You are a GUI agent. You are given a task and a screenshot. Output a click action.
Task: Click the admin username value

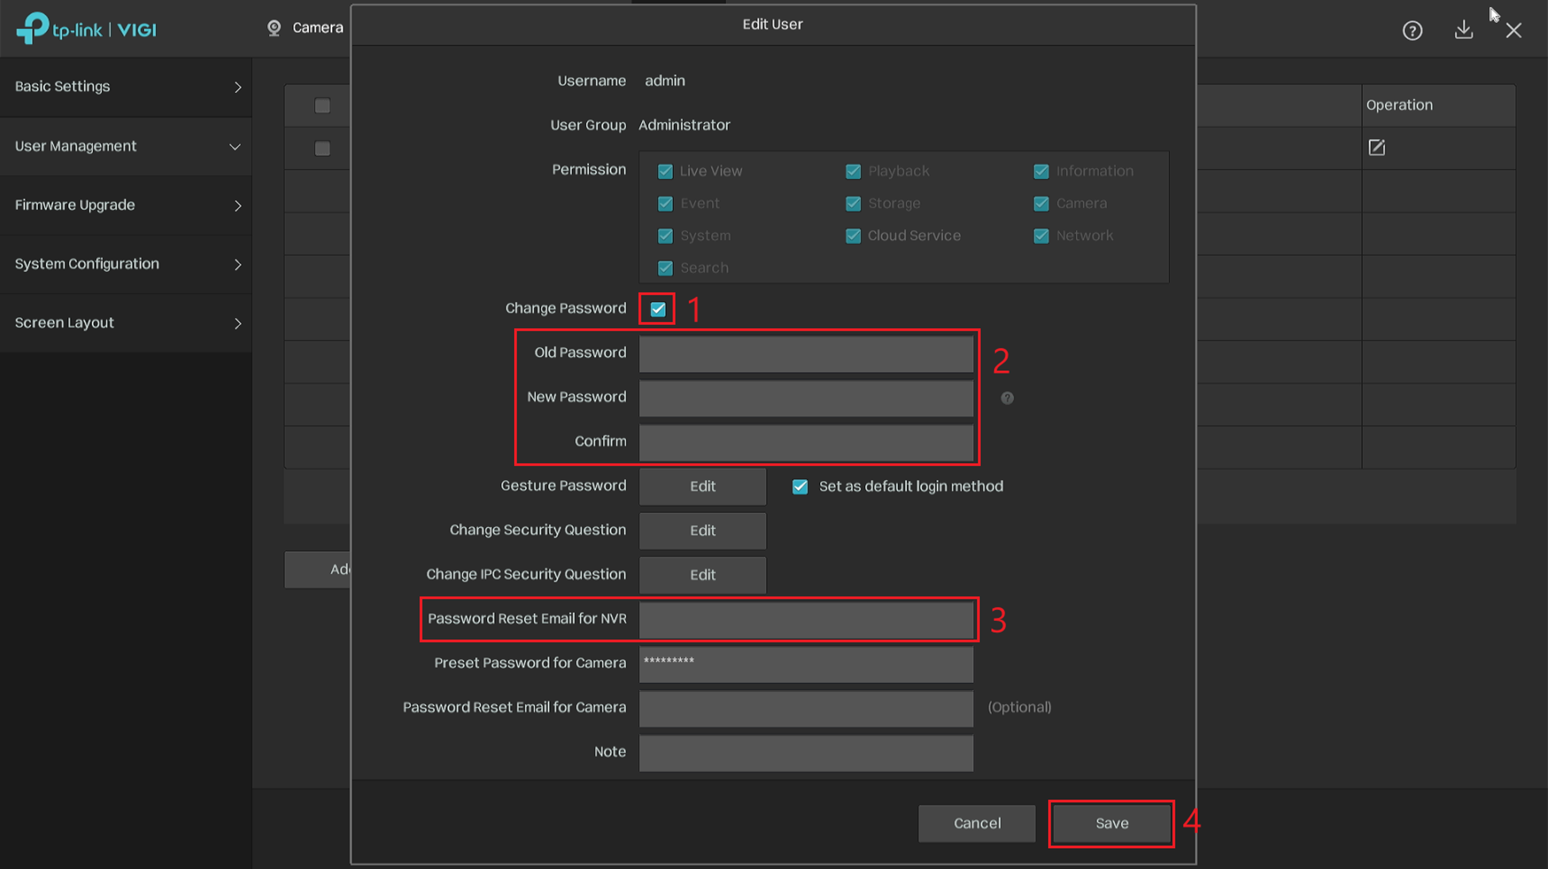click(664, 81)
